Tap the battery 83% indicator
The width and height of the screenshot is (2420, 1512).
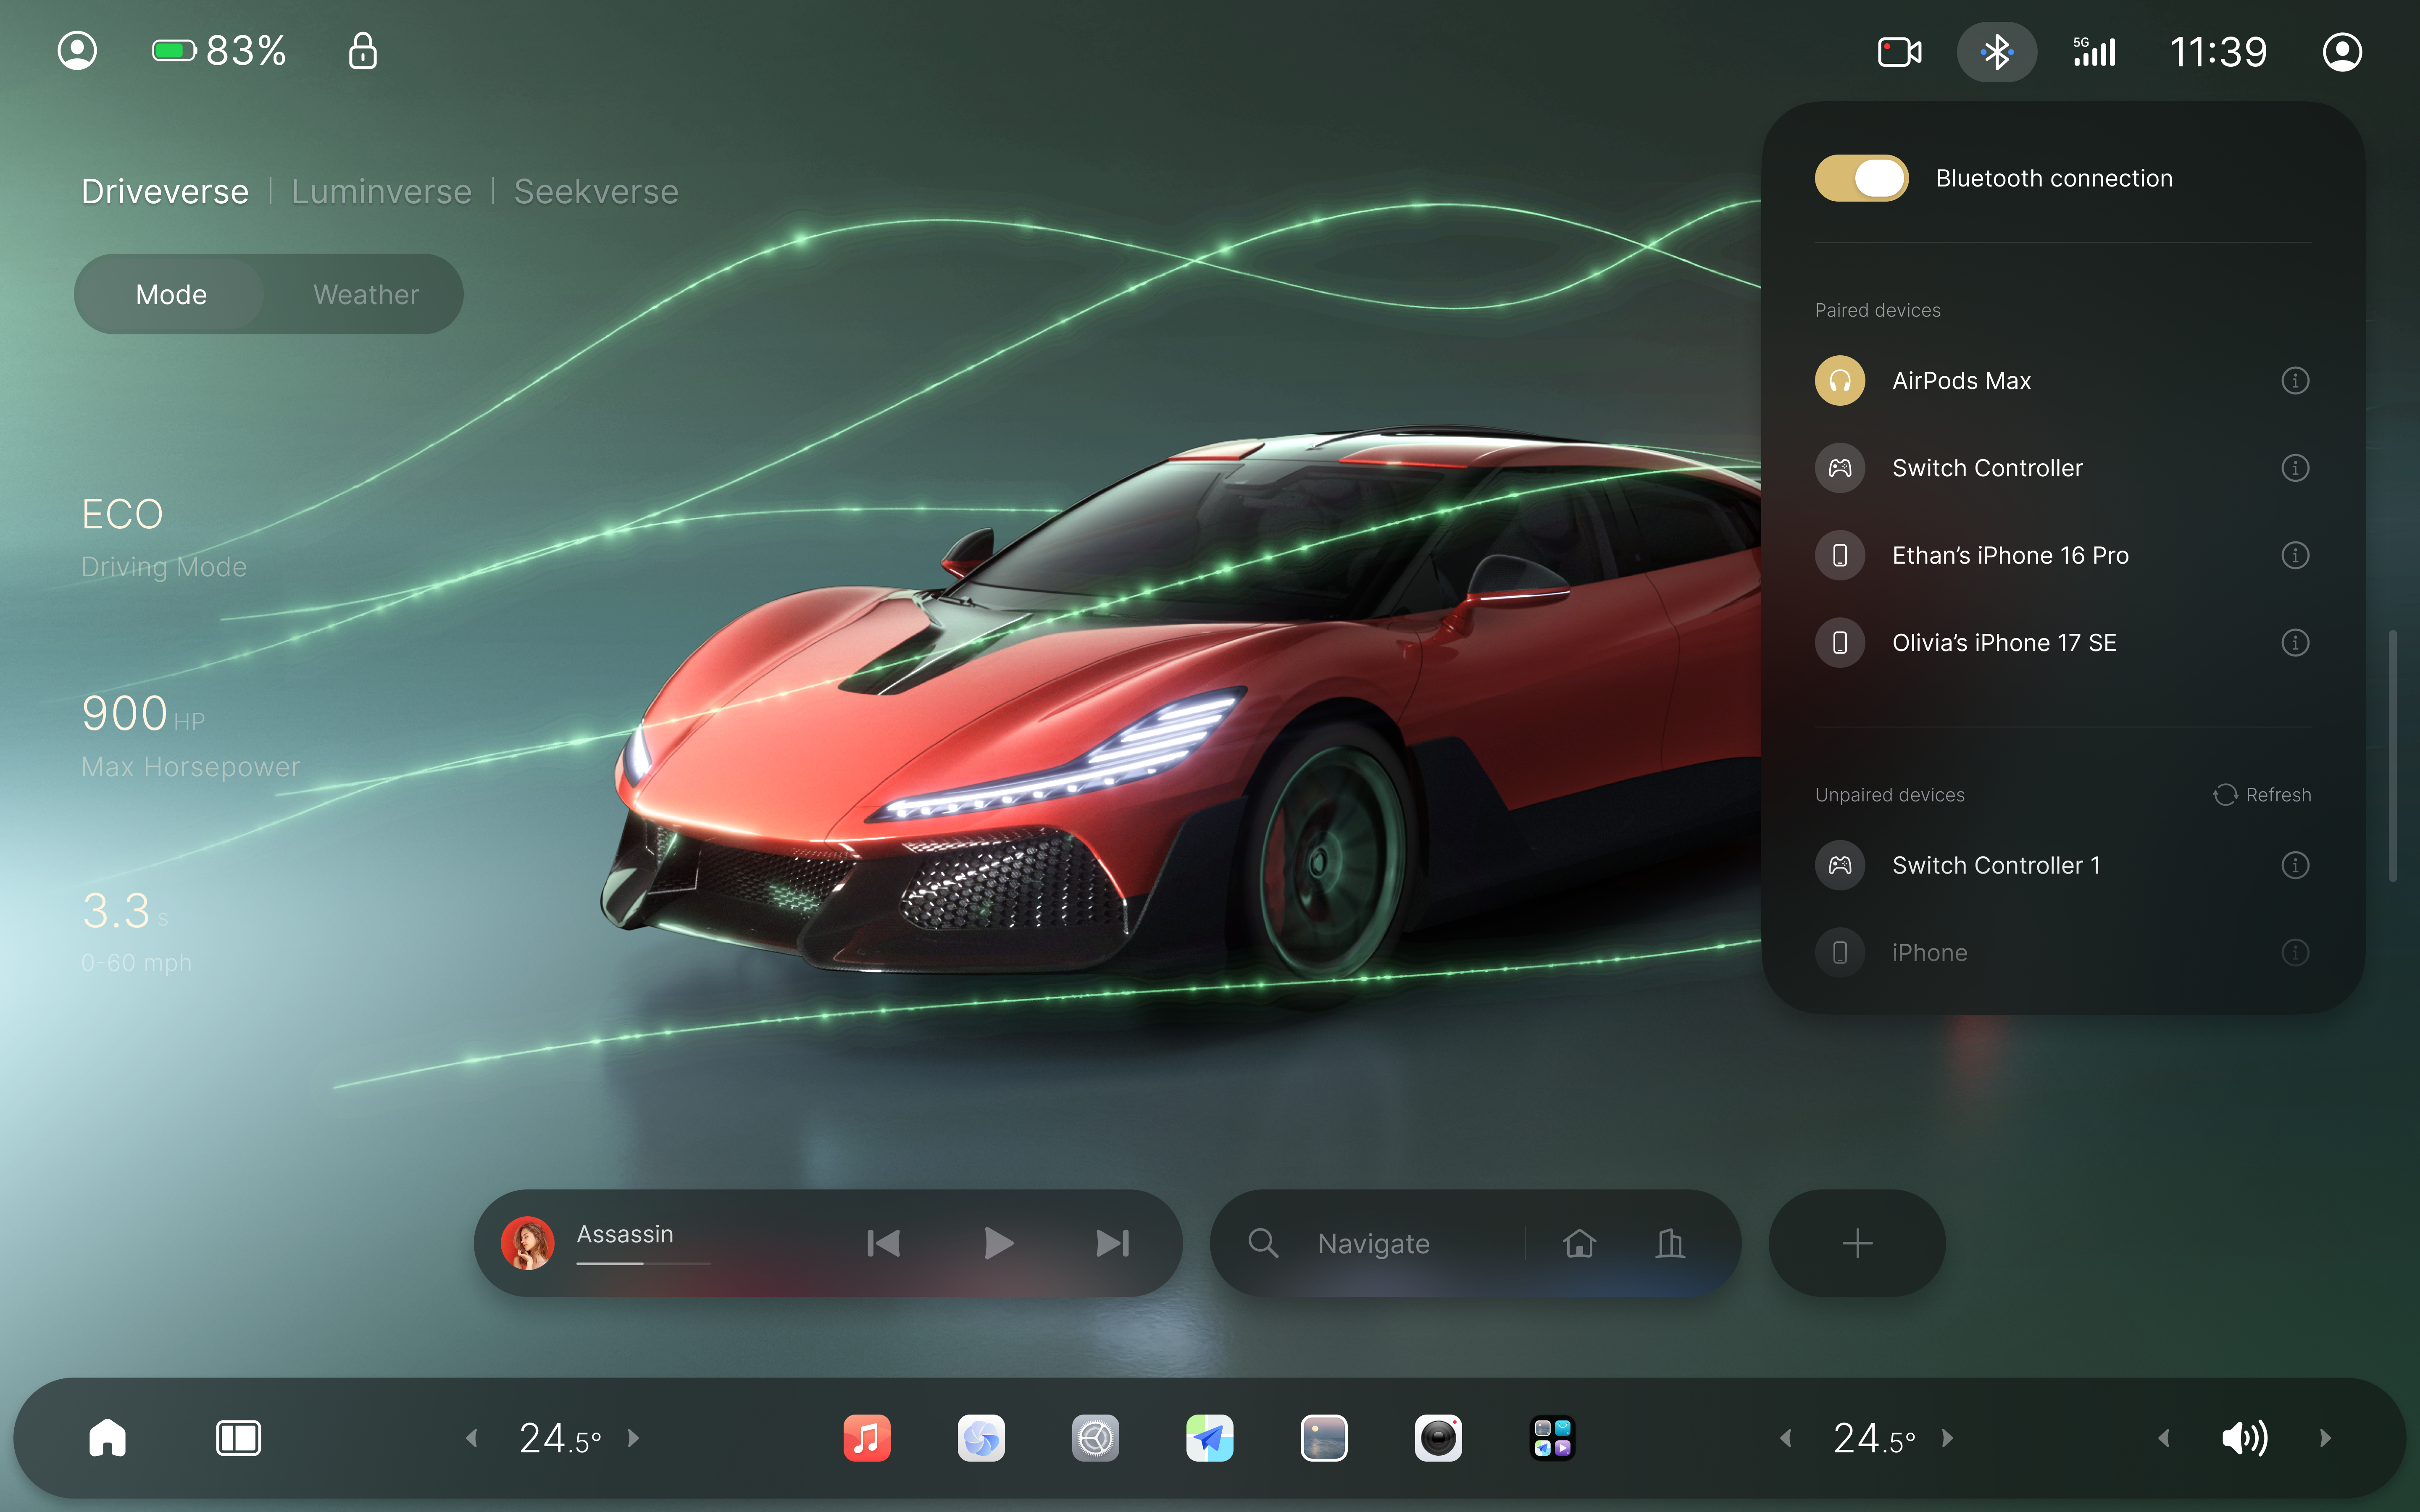[x=219, y=51]
